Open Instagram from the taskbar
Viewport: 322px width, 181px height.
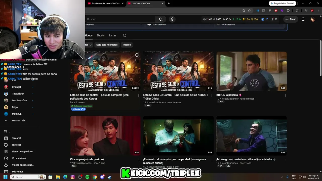click(73, 177)
